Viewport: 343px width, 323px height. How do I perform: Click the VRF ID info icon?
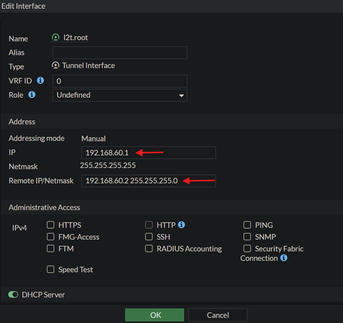[x=41, y=80]
